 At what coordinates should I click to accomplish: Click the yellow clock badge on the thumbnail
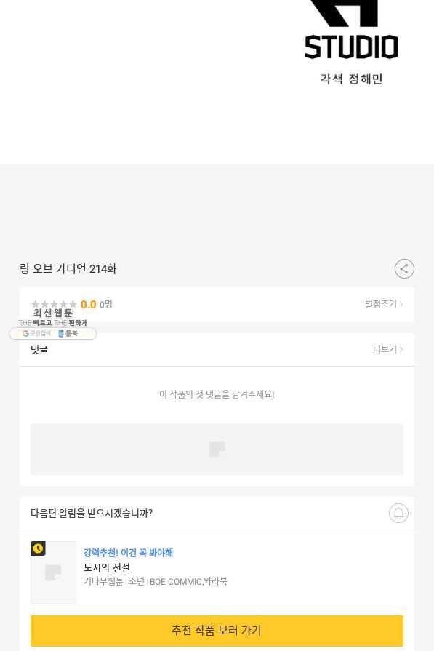pos(38,548)
